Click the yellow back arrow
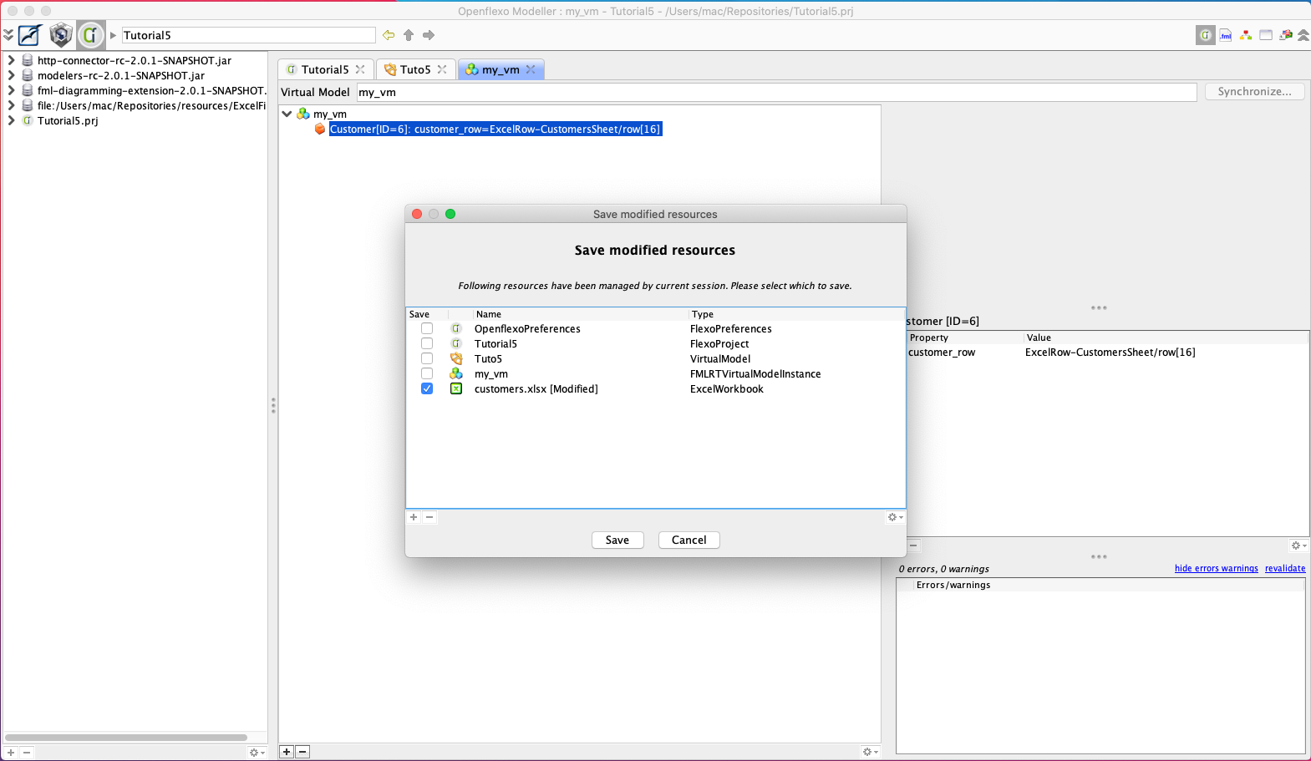 tap(389, 35)
